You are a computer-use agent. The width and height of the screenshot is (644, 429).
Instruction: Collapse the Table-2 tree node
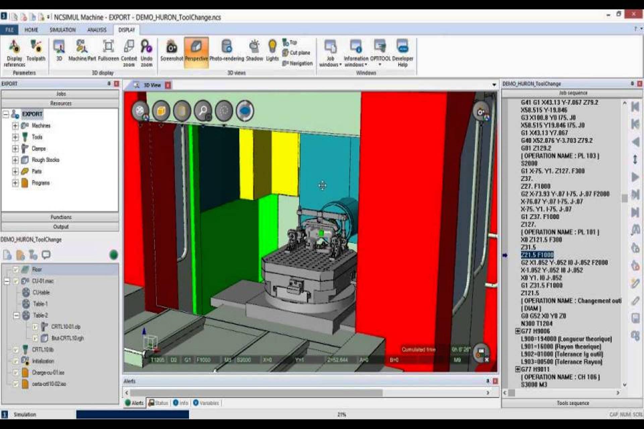click(16, 315)
